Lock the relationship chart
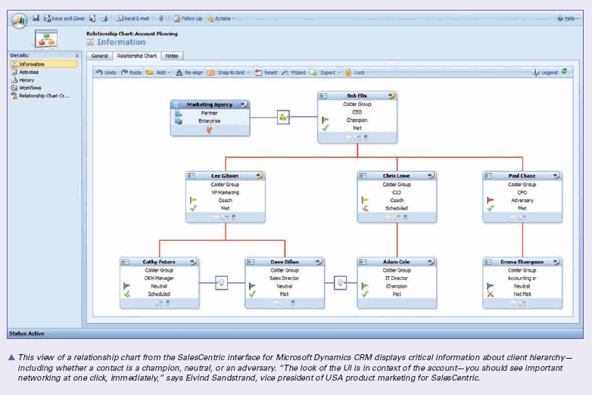 point(354,73)
